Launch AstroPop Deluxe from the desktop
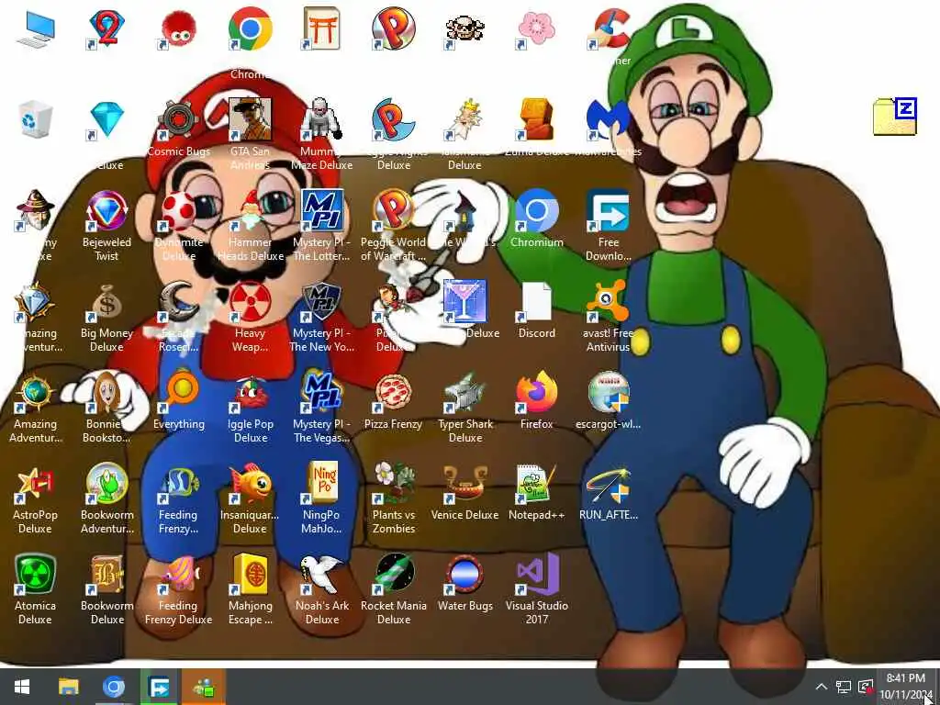The width and height of the screenshot is (940, 705). 36,498
